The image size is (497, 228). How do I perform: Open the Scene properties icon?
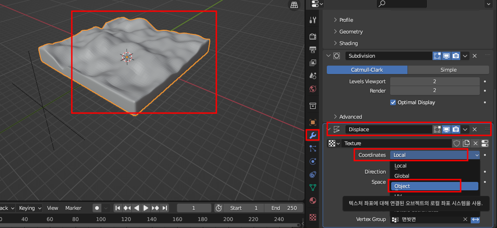click(313, 75)
